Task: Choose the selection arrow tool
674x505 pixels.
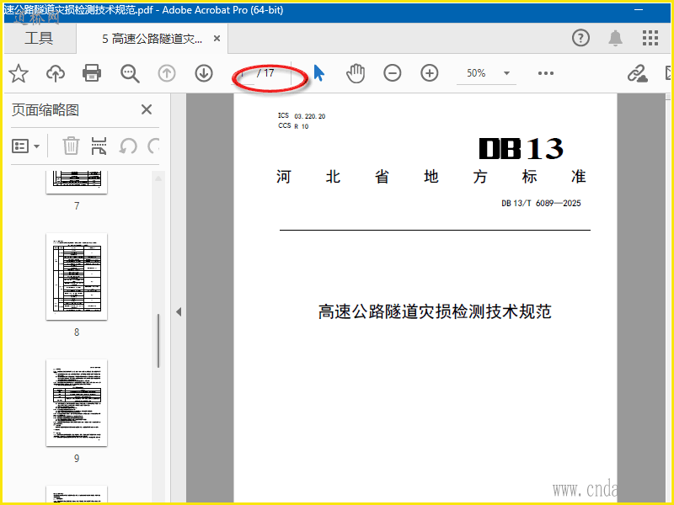Action: (x=319, y=73)
